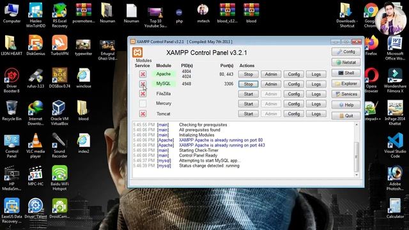Click log scrollbar up arrow
The width and height of the screenshot is (409, 230).
click(357, 125)
